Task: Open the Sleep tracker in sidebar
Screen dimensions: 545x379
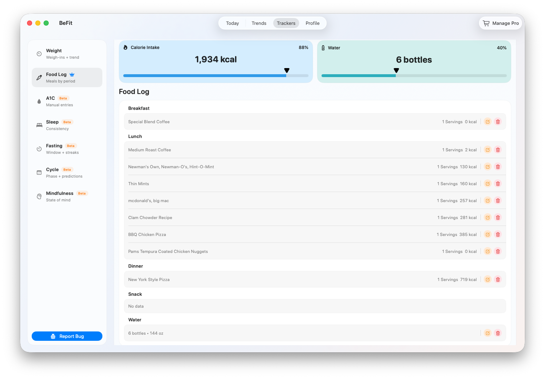Action: pos(67,125)
